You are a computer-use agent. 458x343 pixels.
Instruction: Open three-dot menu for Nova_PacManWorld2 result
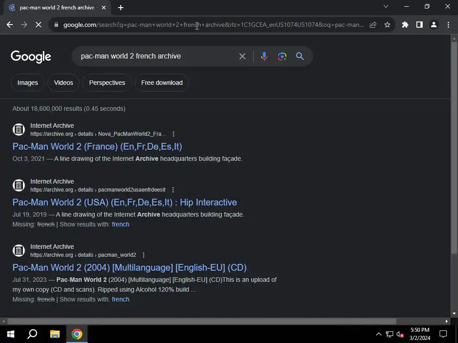tap(174, 134)
